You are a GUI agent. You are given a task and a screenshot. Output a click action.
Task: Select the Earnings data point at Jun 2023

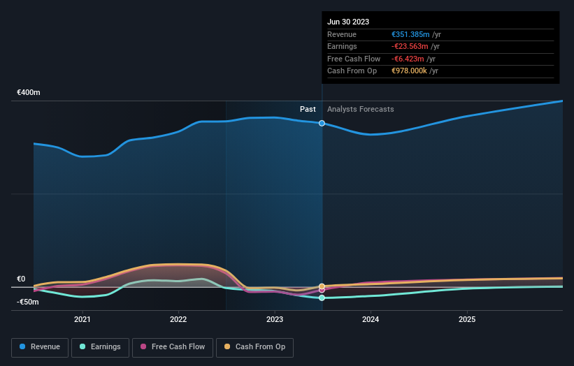click(322, 298)
